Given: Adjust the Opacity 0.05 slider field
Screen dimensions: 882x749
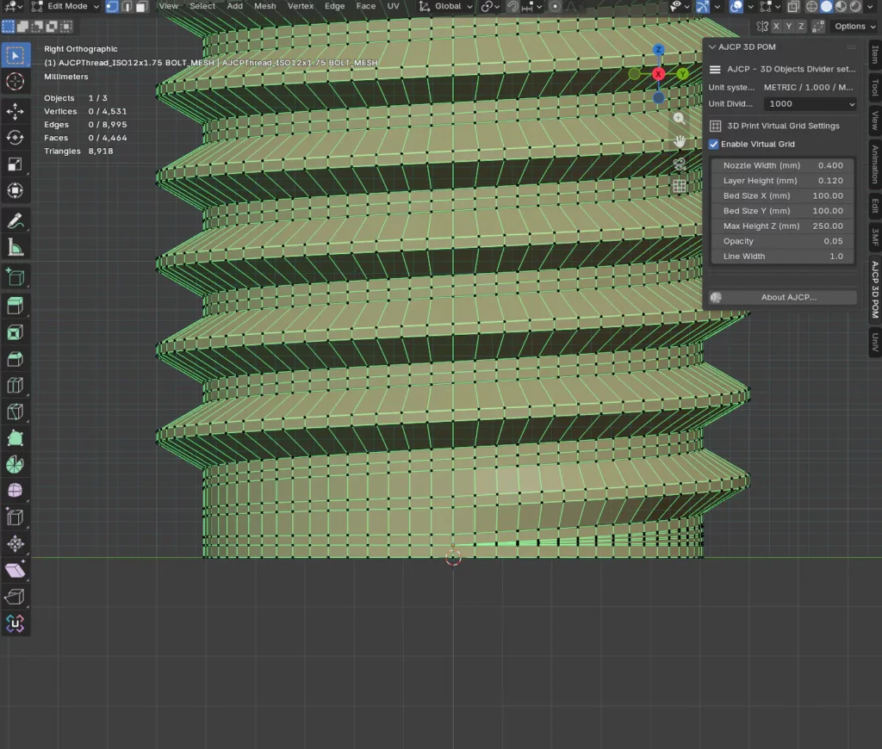Looking at the screenshot, I should tap(782, 241).
